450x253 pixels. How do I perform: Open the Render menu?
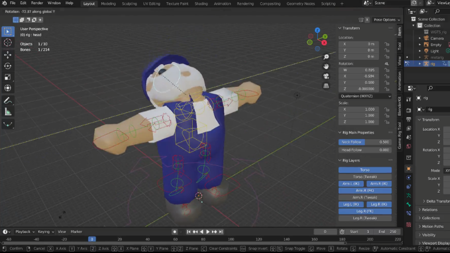click(x=37, y=3)
